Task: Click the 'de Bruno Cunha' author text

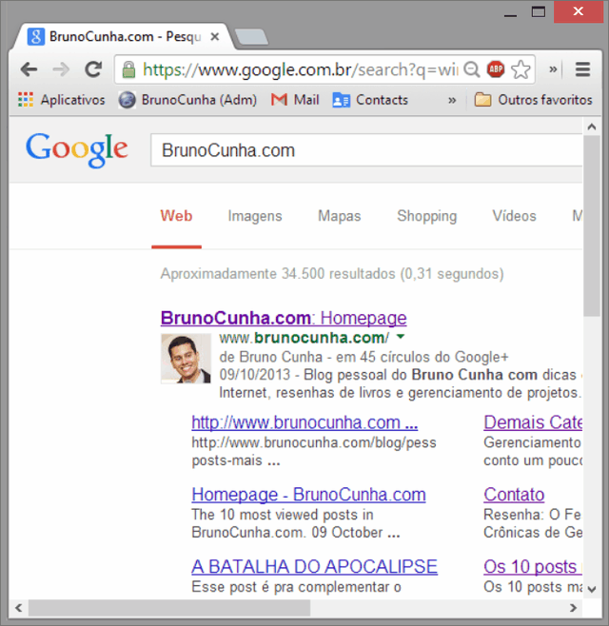Action: (271, 357)
